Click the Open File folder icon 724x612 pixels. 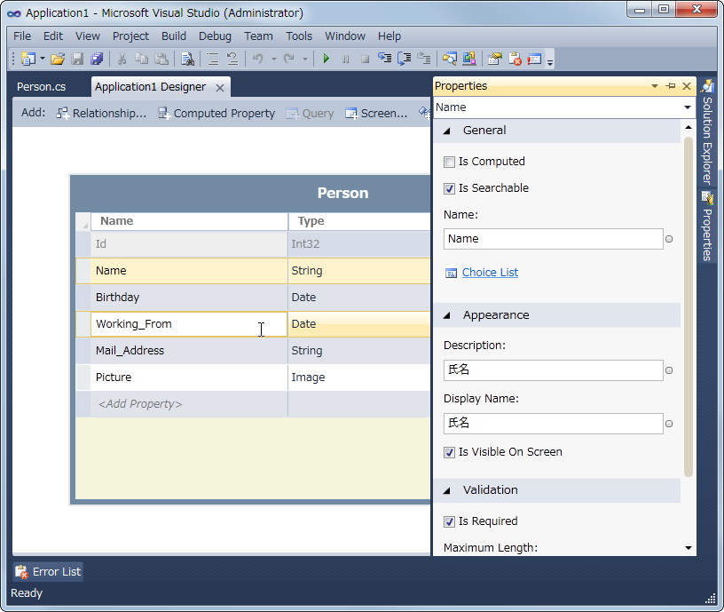tap(58, 59)
